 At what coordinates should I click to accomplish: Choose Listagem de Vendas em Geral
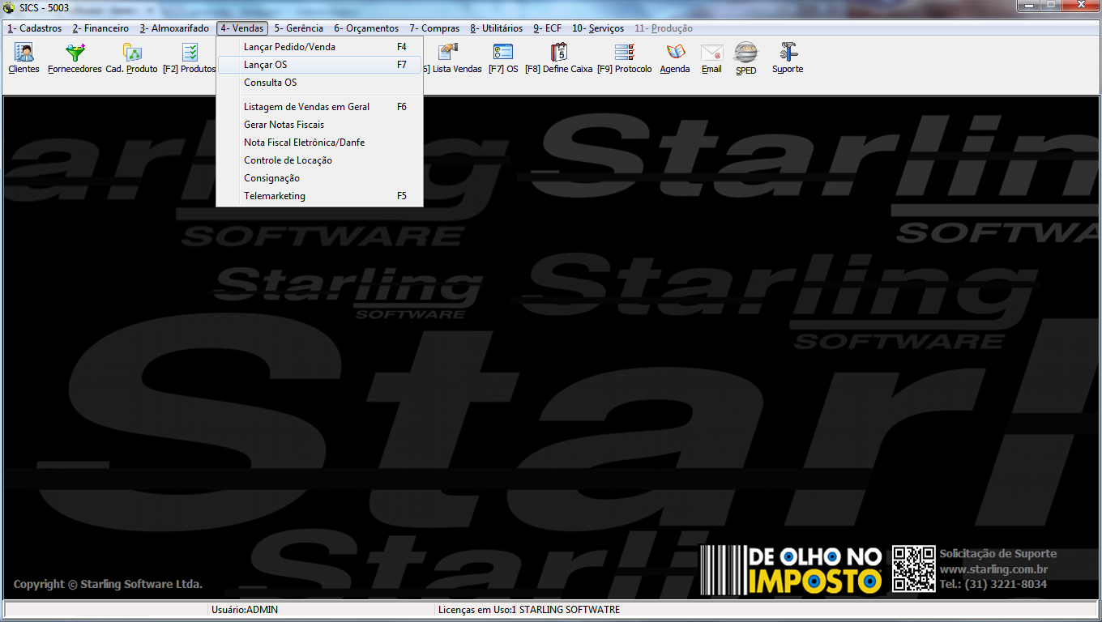tap(319, 107)
